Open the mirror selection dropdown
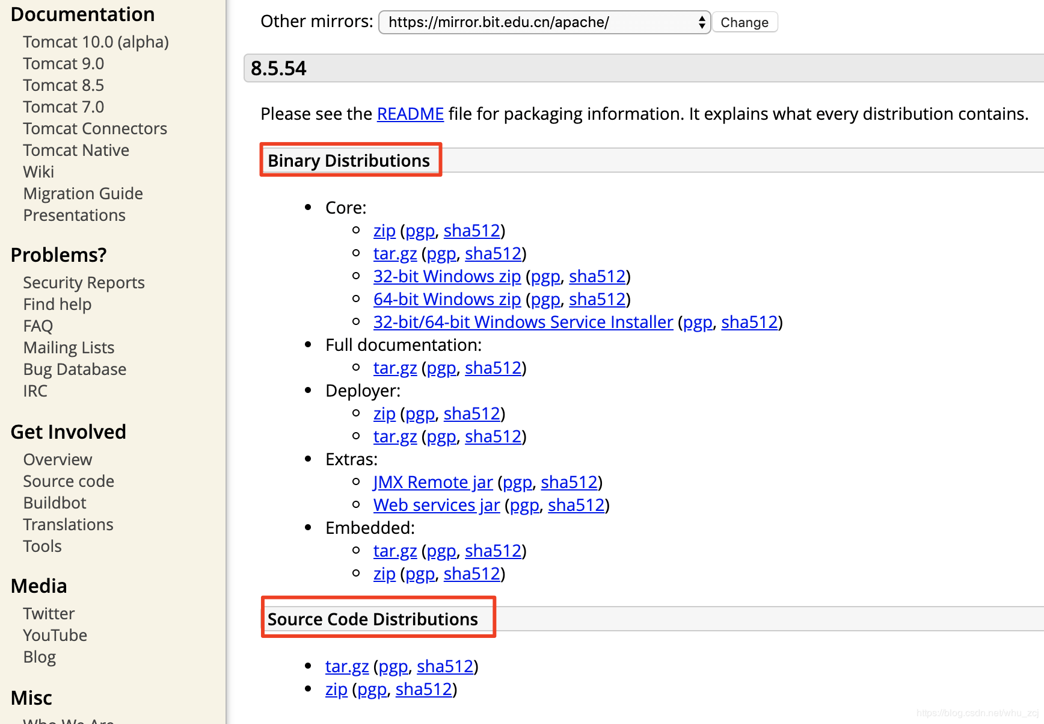The image size is (1044, 724). 544,22
